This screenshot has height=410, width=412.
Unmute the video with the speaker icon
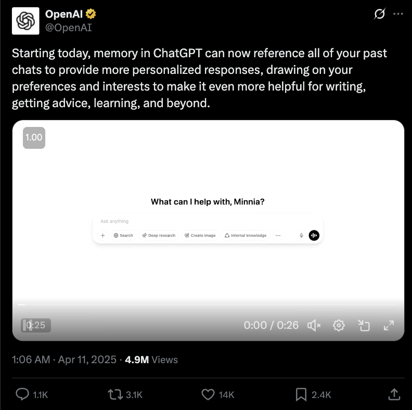pyautogui.click(x=314, y=326)
